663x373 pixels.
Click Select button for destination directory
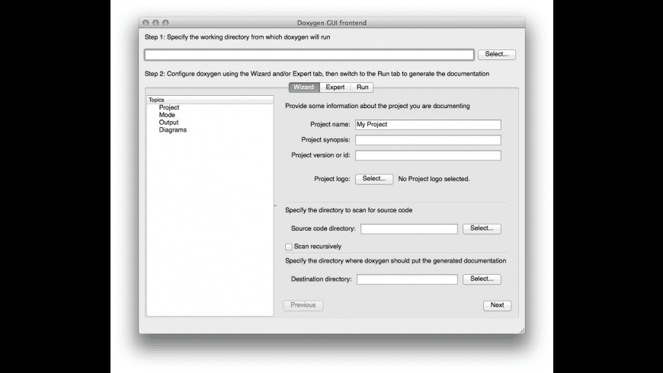[482, 279]
